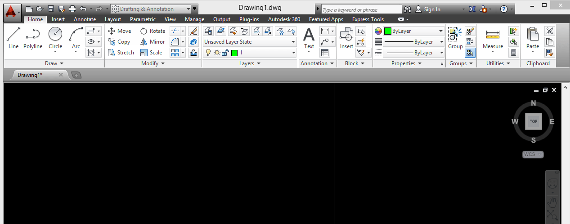
Task: Switch to the Insert ribbon tab
Action: click(x=58, y=19)
